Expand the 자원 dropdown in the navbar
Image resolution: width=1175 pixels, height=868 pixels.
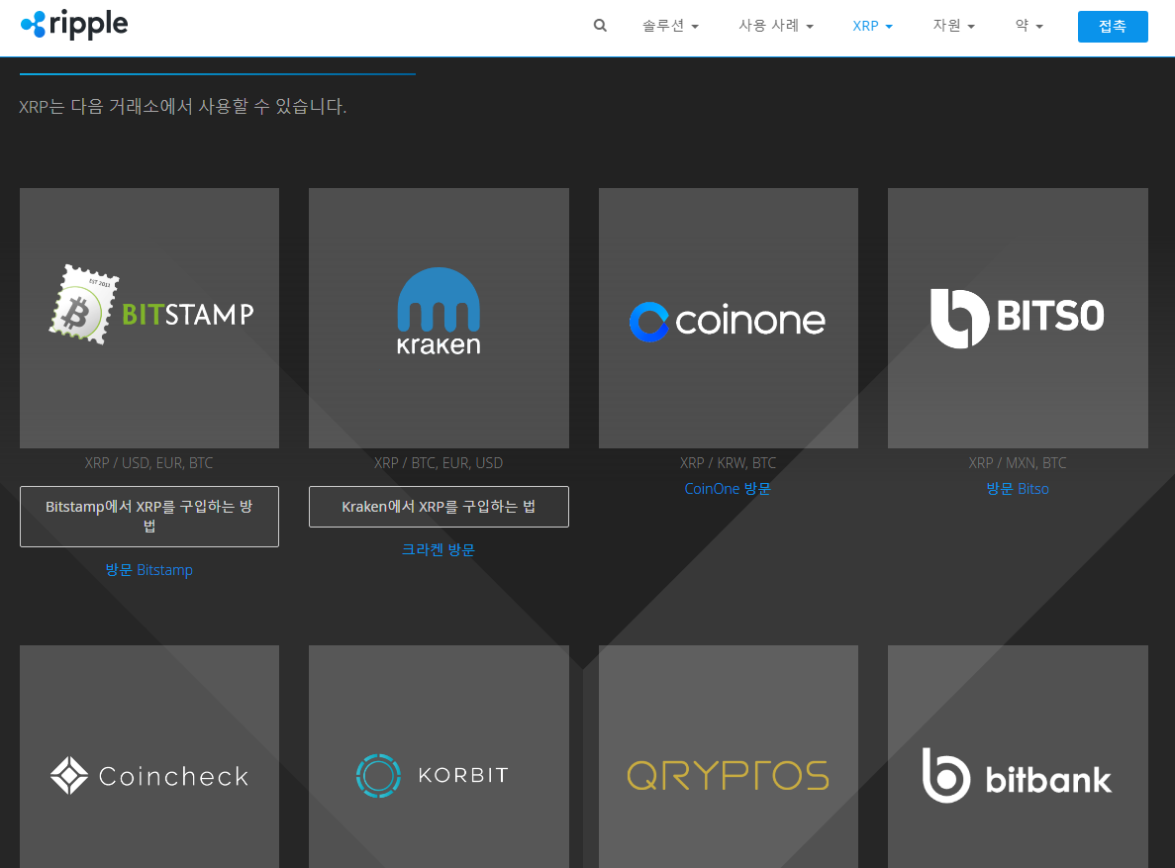952,26
